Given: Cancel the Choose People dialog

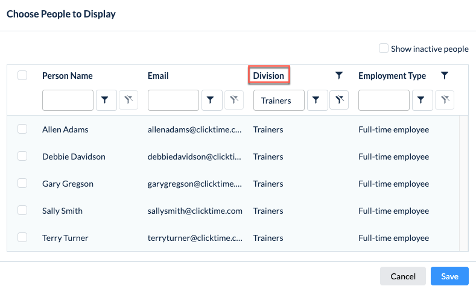Looking at the screenshot, I should (x=403, y=276).
